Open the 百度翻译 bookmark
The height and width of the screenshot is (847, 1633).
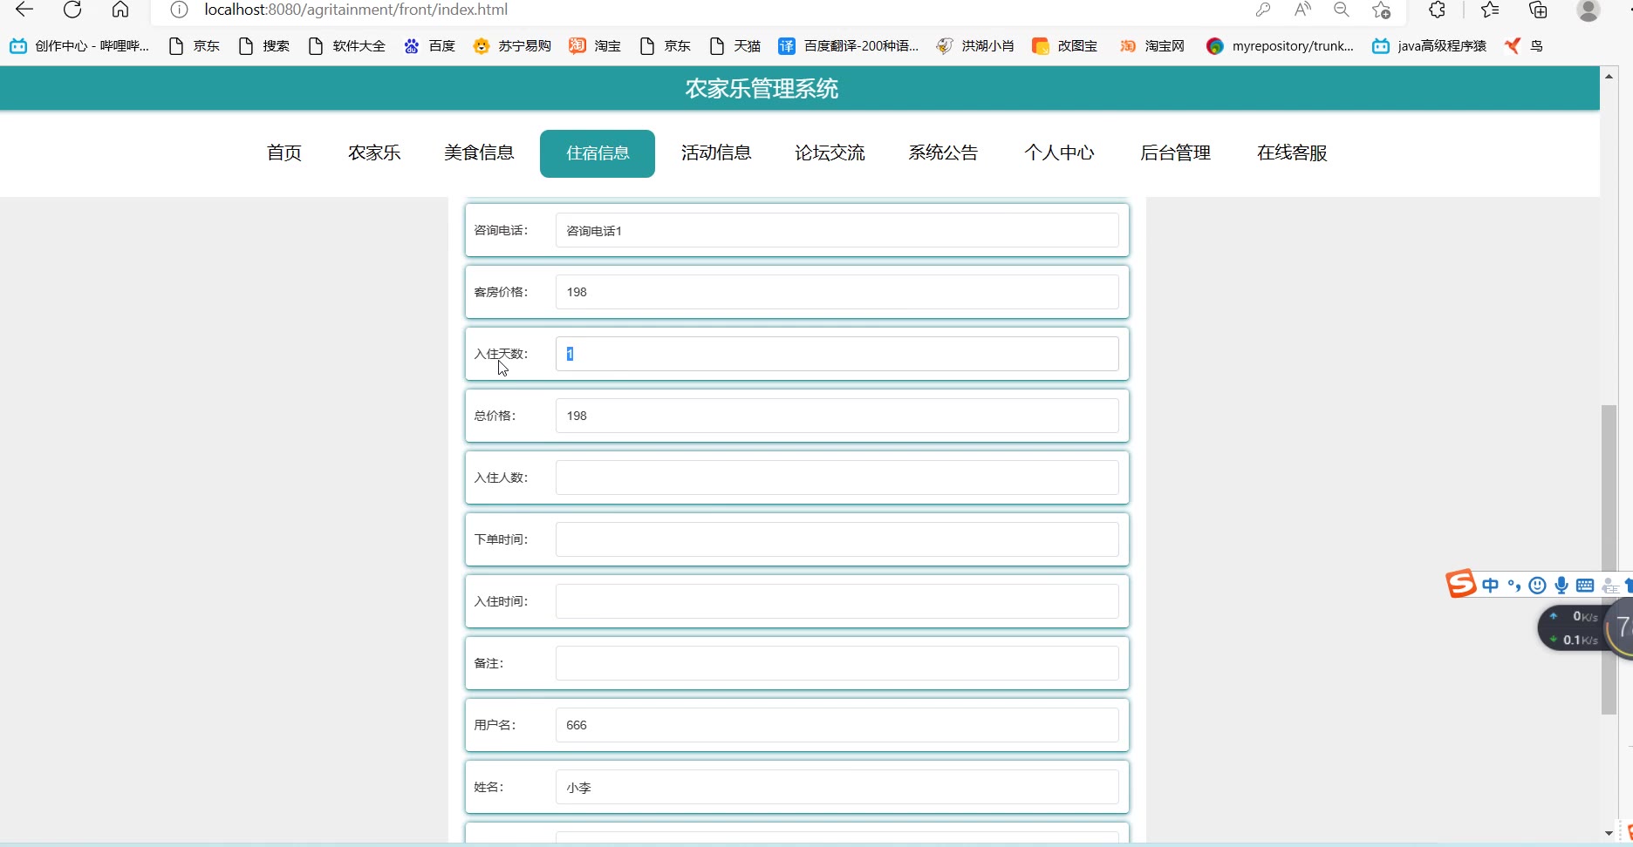click(x=848, y=46)
